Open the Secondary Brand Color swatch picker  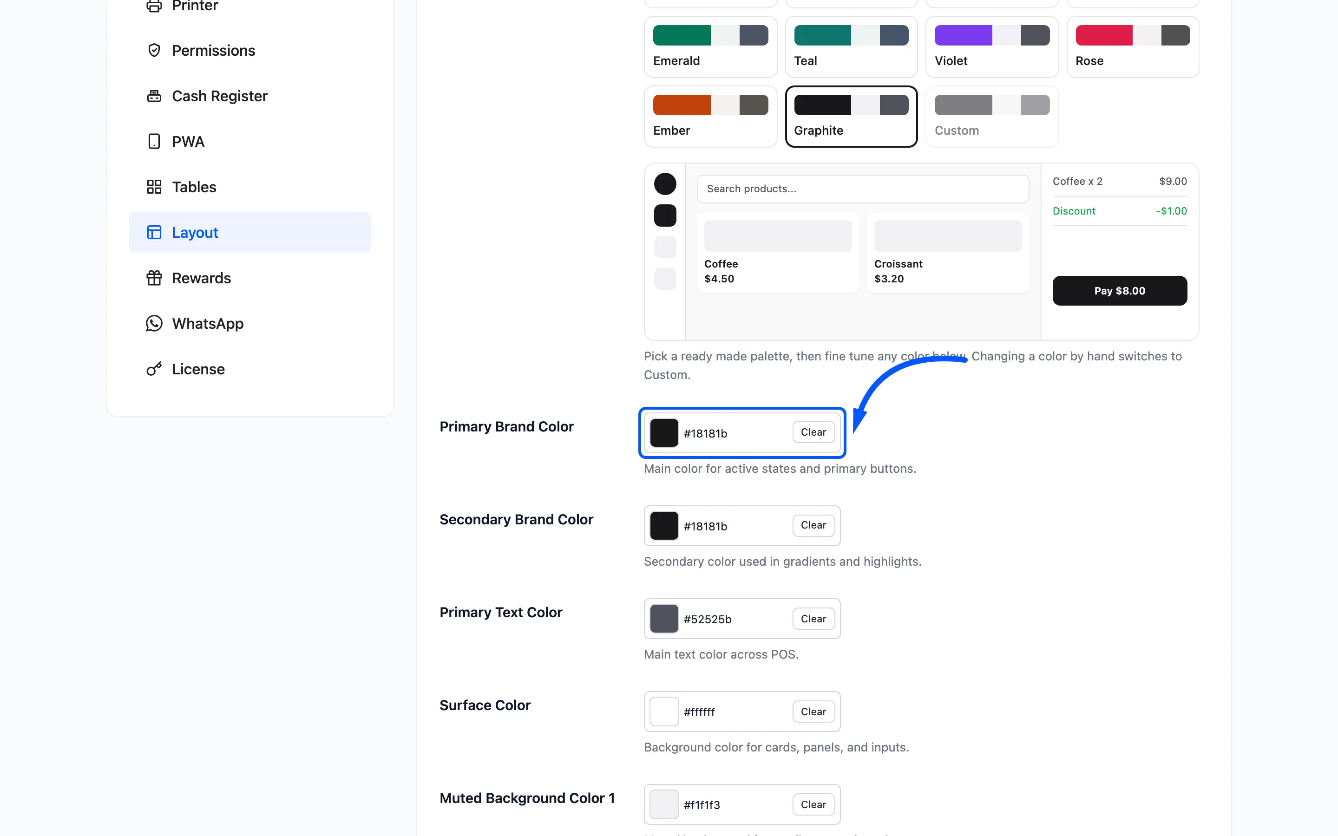click(664, 526)
